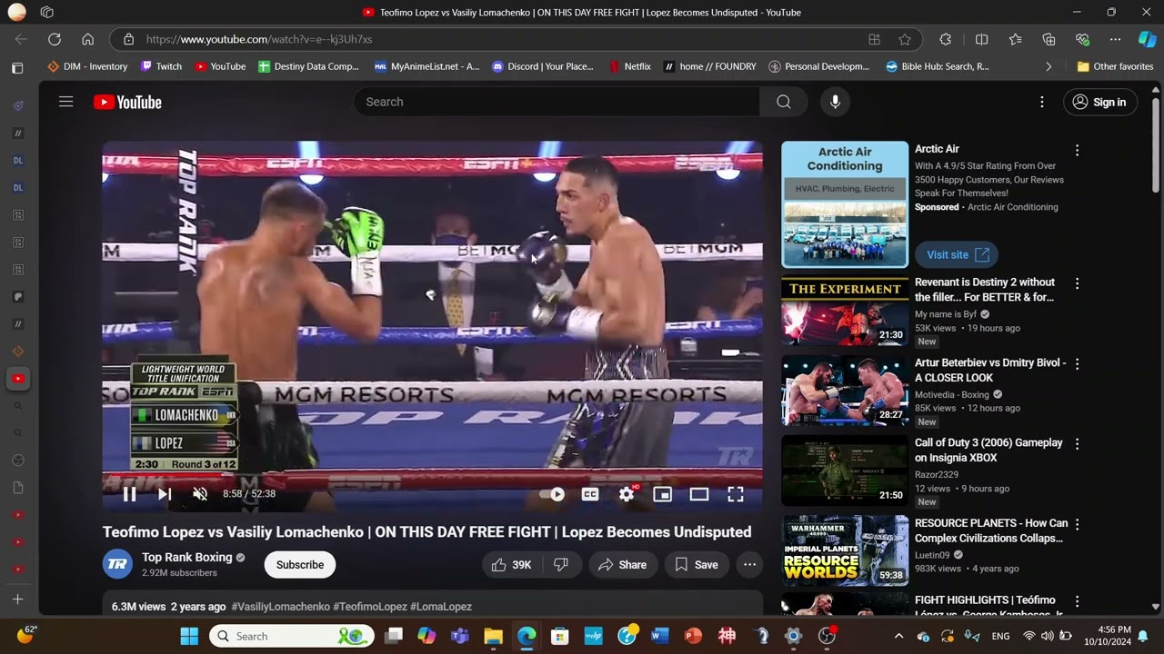
Task: Open Netflix bookmark
Action: 630,66
